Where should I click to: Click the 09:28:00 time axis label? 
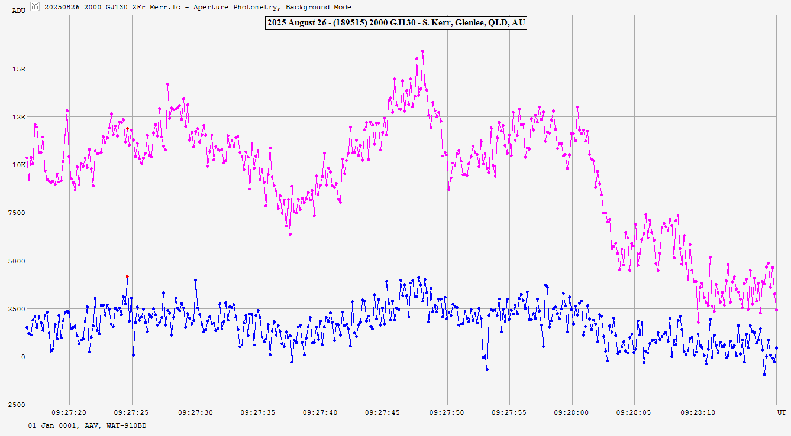point(572,413)
